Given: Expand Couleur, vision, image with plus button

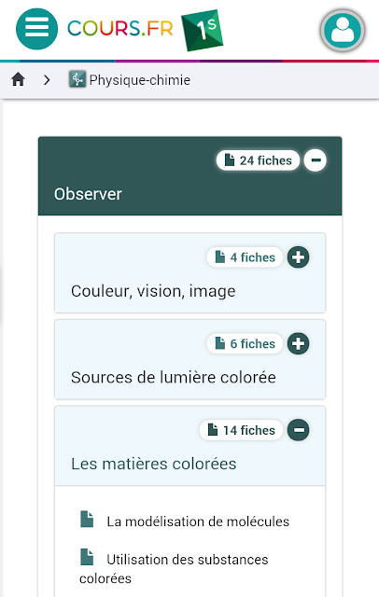Looking at the screenshot, I should 298,257.
